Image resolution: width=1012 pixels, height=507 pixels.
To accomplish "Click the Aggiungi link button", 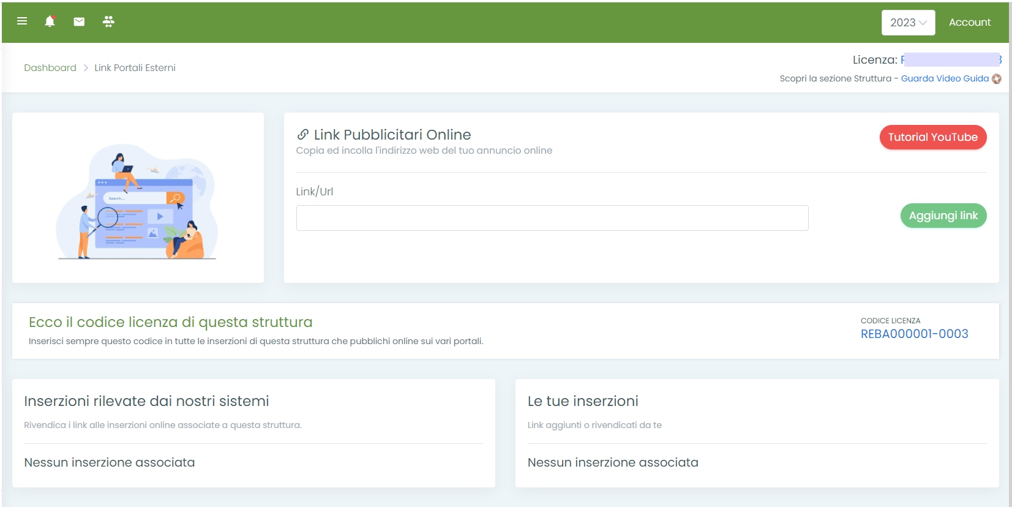I will 943,216.
